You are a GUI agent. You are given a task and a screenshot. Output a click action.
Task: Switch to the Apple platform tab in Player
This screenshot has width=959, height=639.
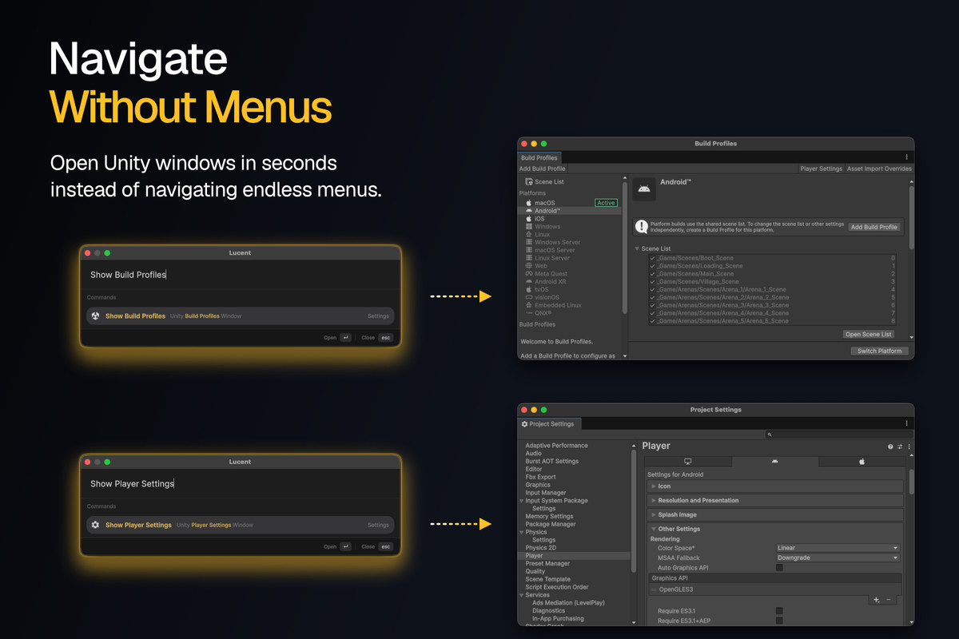point(862,462)
